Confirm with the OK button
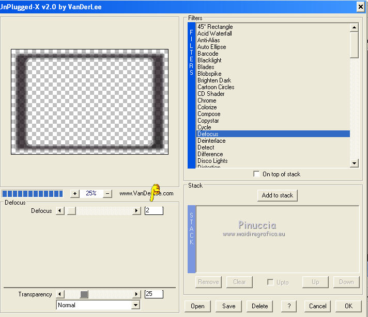The image size is (368, 317). pyautogui.click(x=348, y=306)
